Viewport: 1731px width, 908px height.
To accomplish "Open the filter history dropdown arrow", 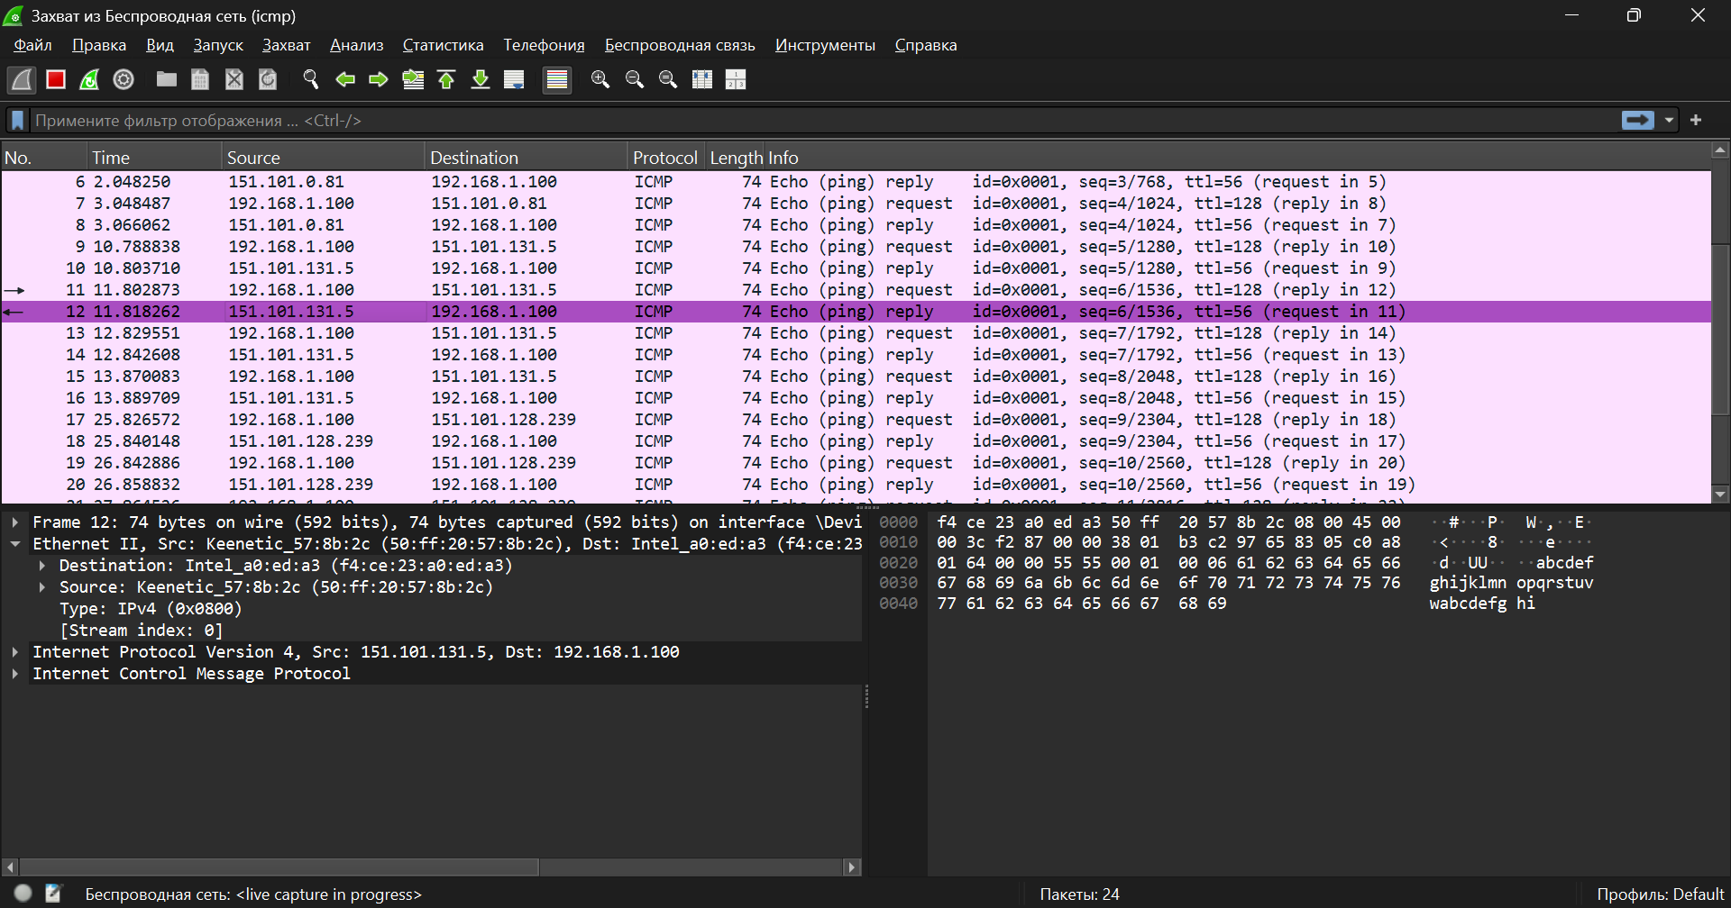I will click(x=1669, y=121).
